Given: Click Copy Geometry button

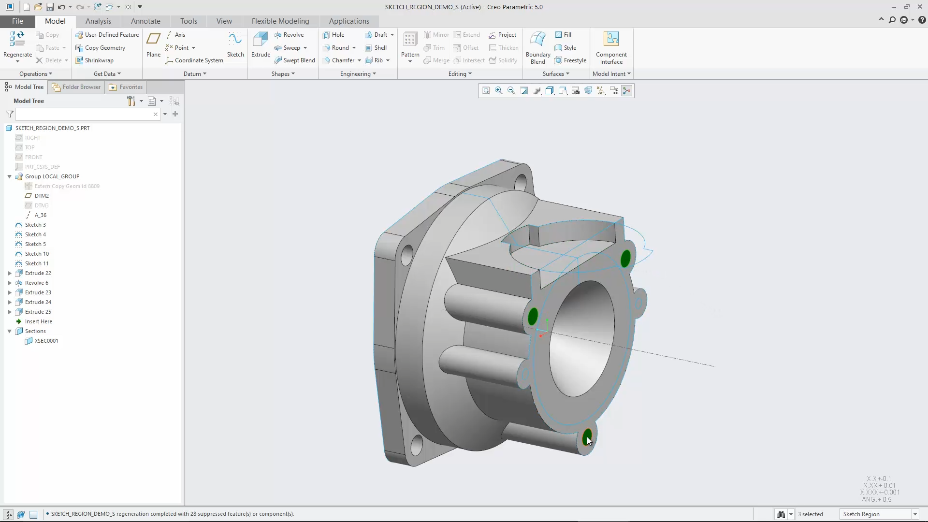Looking at the screenshot, I should click(x=100, y=48).
